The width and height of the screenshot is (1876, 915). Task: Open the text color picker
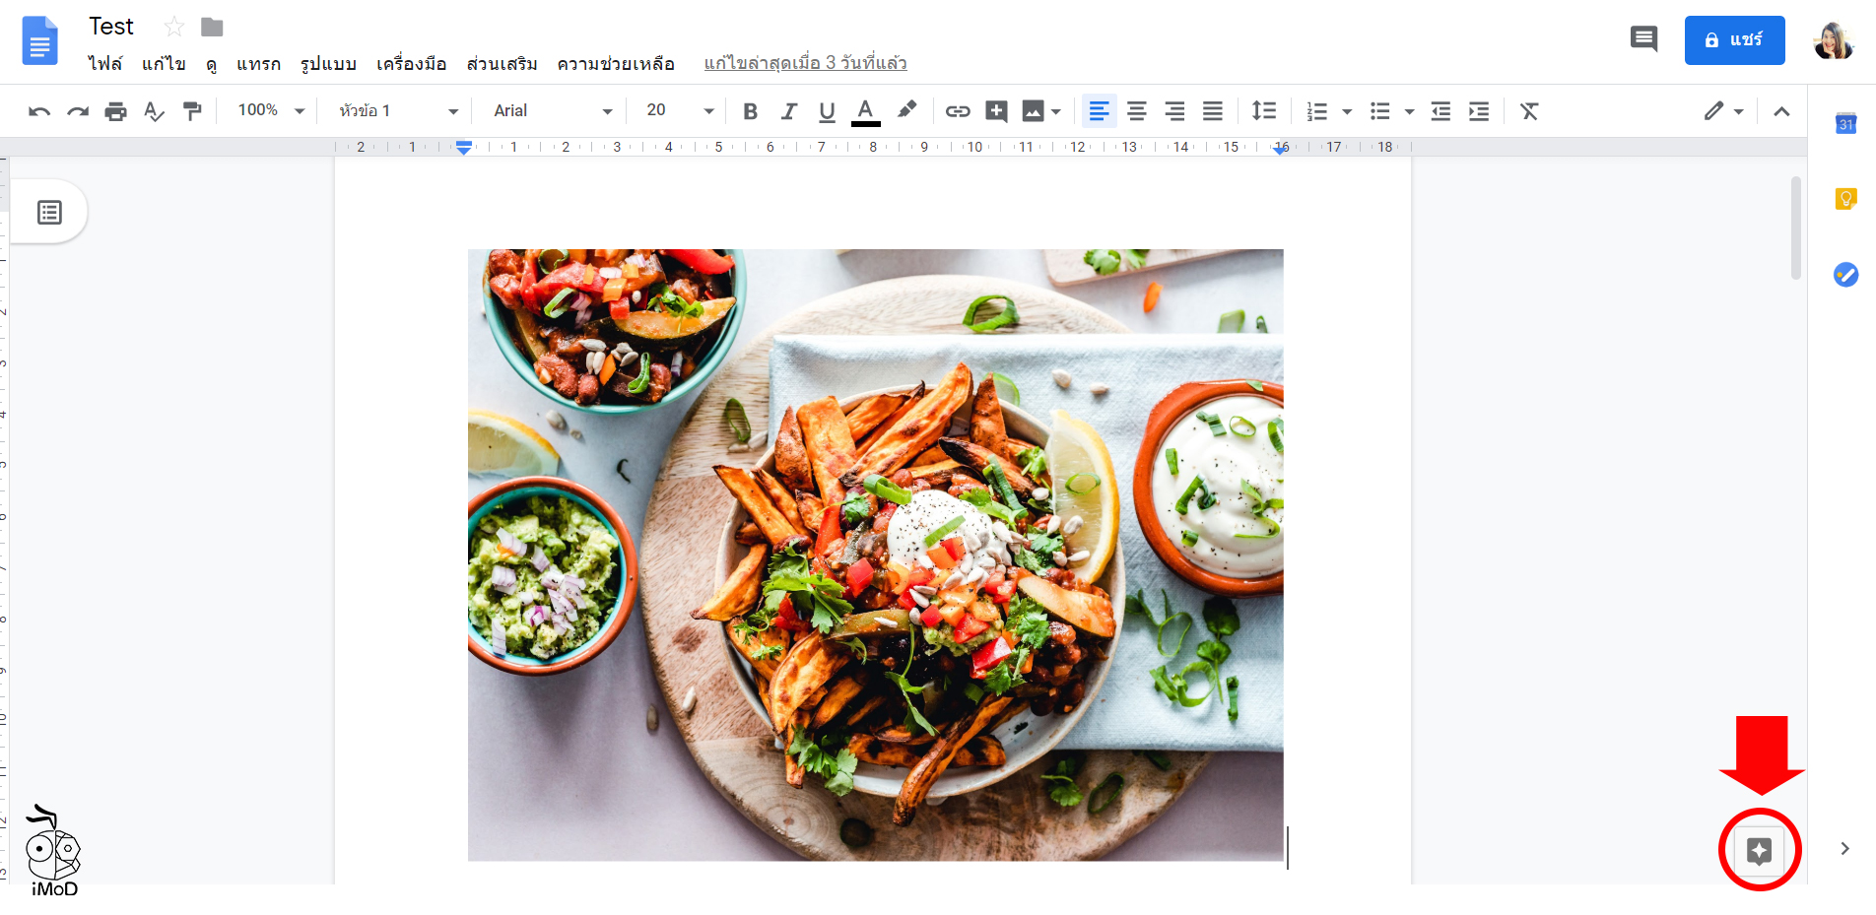tap(865, 110)
